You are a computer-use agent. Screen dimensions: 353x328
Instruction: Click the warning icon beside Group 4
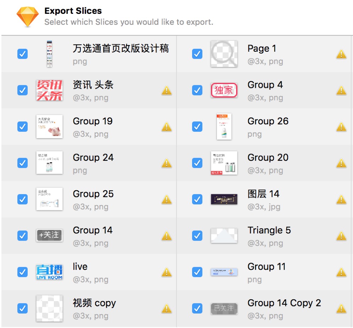point(341,90)
